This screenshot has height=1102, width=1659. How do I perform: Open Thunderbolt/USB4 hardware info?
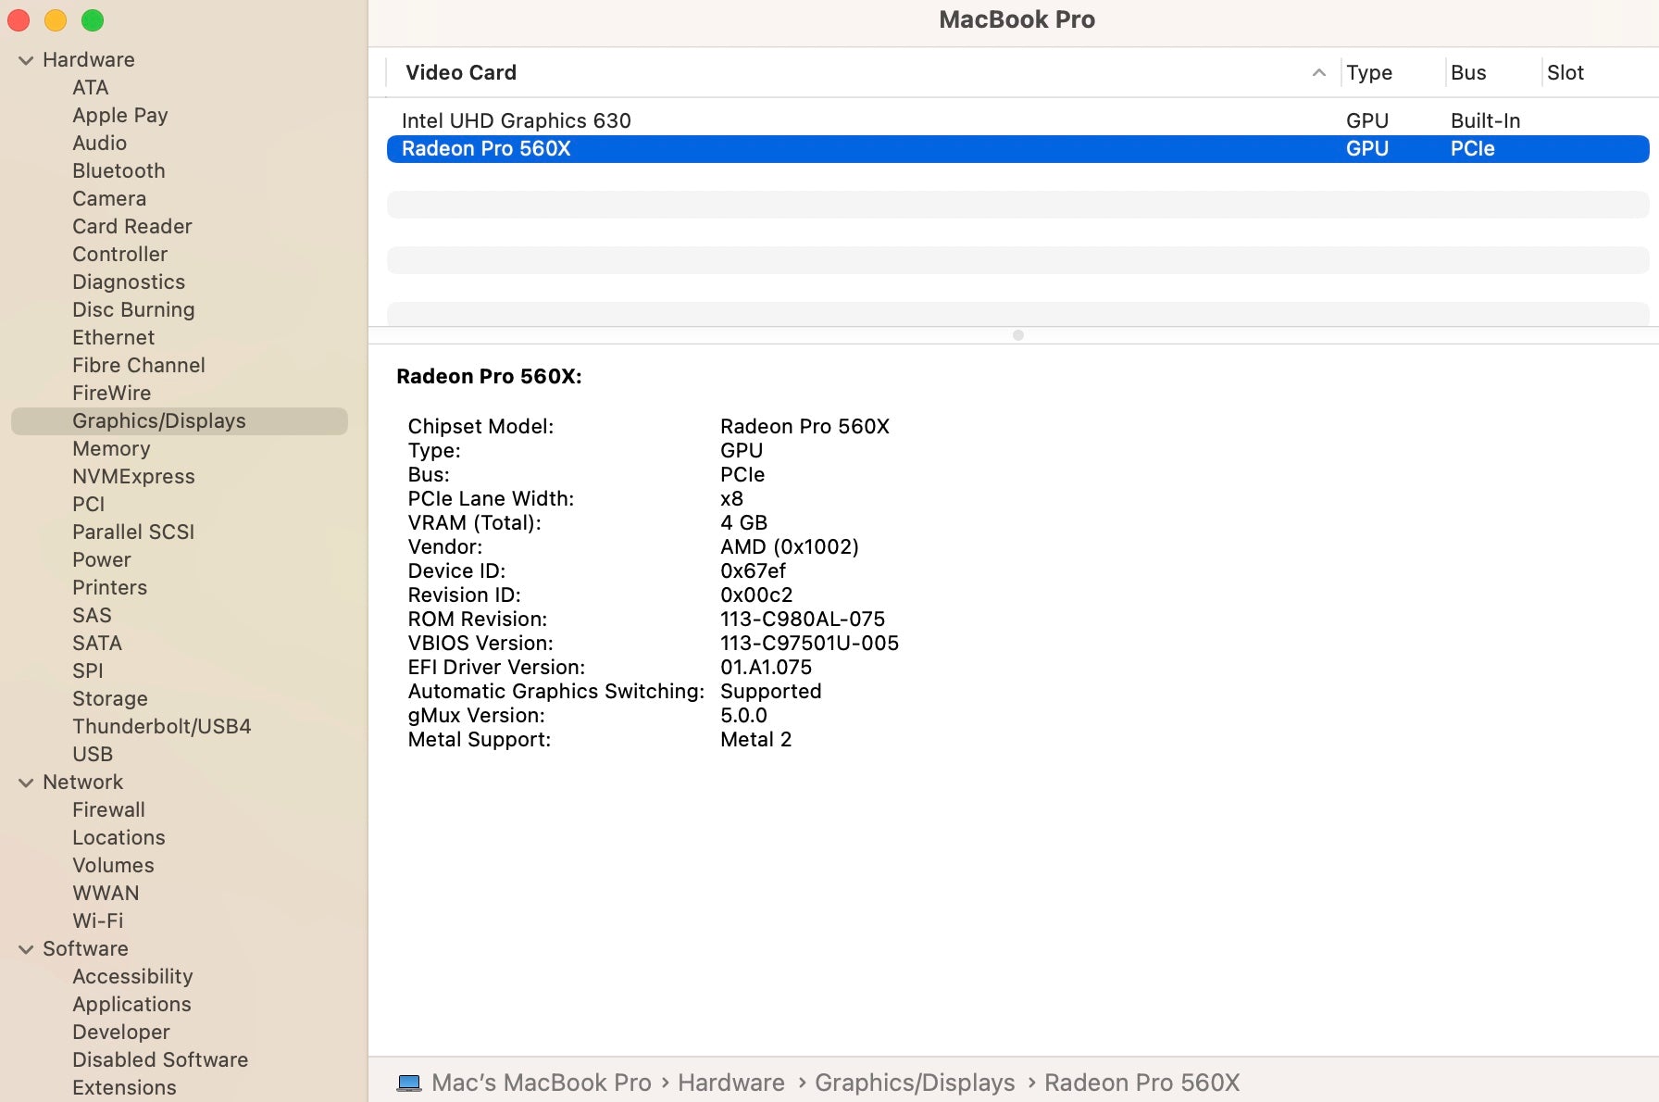pyautogui.click(x=161, y=727)
